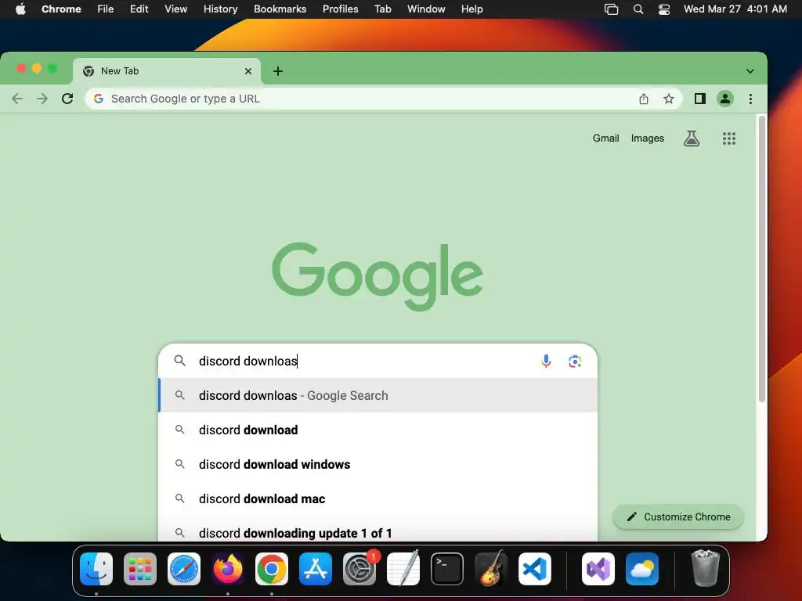Click the share icon in address bar
This screenshot has height=601, width=802.
point(644,99)
